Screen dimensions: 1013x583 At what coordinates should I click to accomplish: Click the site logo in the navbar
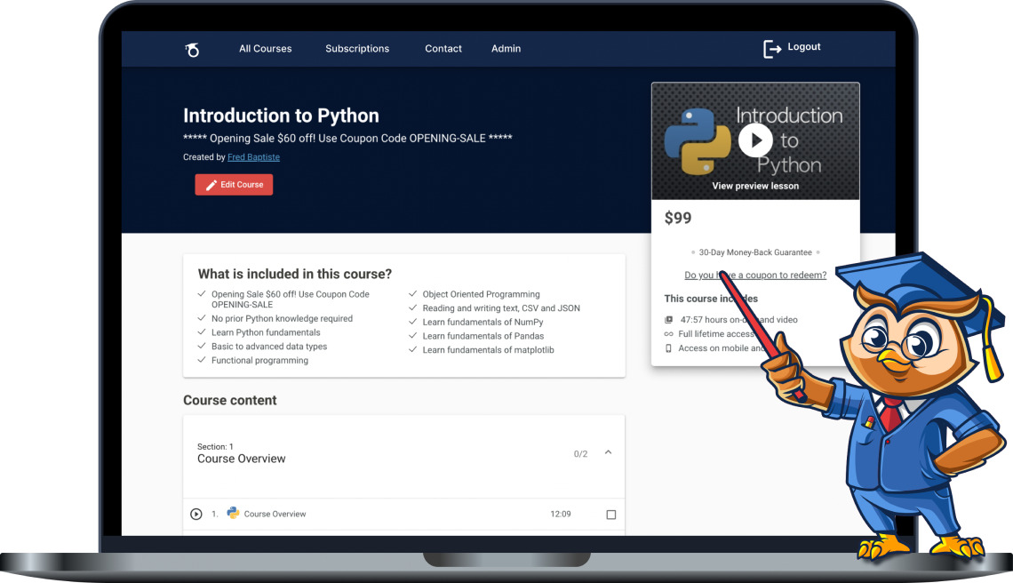tap(192, 49)
